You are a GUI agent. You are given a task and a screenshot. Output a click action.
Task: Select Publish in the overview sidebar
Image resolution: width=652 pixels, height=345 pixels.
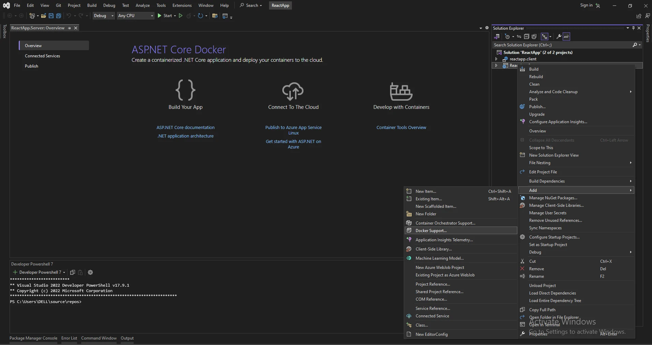tap(54, 66)
